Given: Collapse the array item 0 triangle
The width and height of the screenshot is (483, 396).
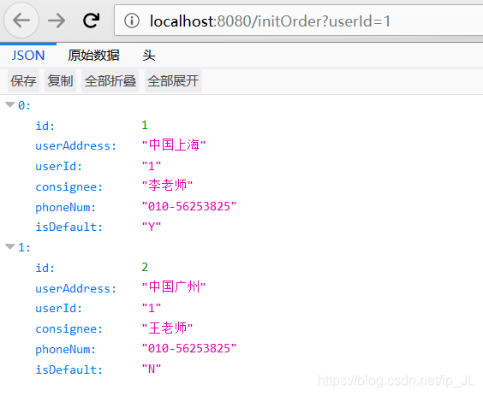Looking at the screenshot, I should point(10,104).
